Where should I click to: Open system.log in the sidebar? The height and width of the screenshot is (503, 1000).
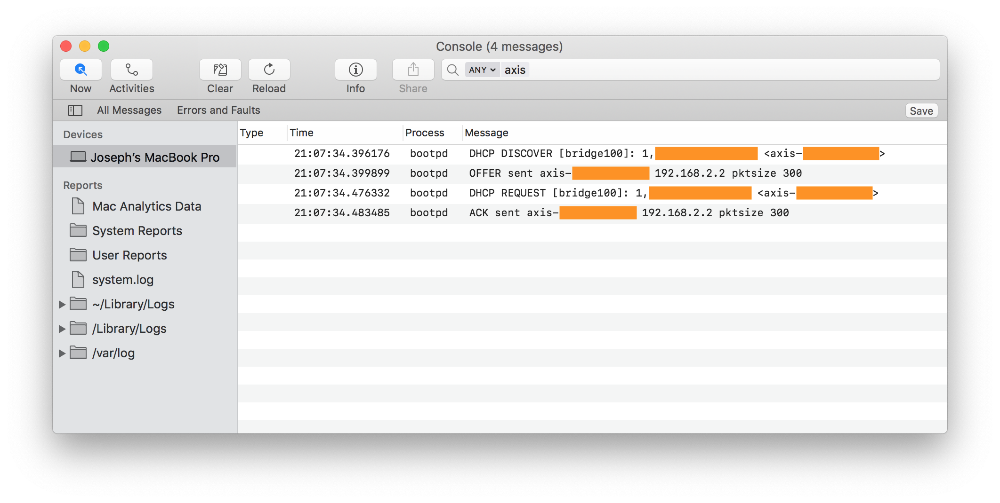122,280
